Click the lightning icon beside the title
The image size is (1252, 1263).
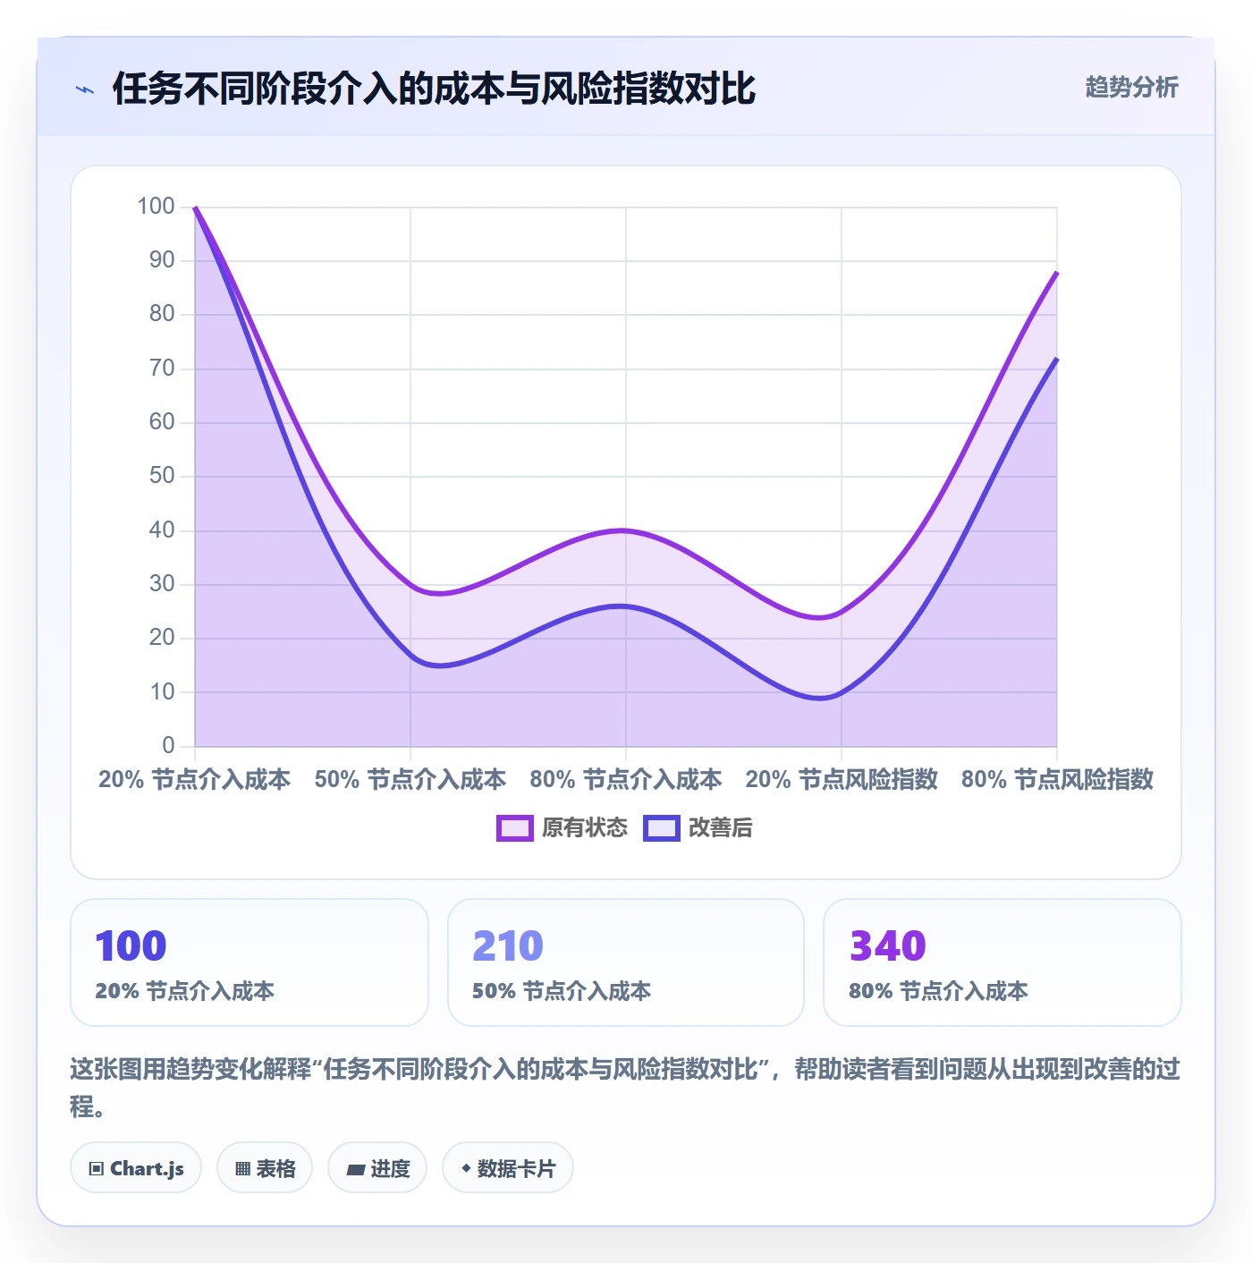tap(85, 89)
